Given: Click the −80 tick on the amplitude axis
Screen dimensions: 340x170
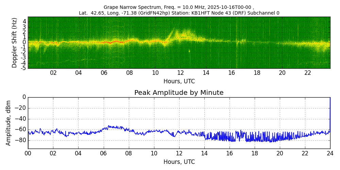Looking at the screenshot, I should pyautogui.click(x=21, y=140).
